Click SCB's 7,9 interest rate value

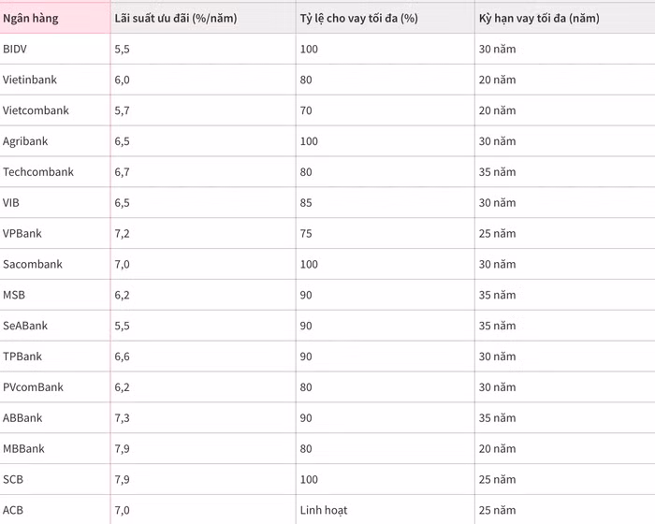coord(122,479)
